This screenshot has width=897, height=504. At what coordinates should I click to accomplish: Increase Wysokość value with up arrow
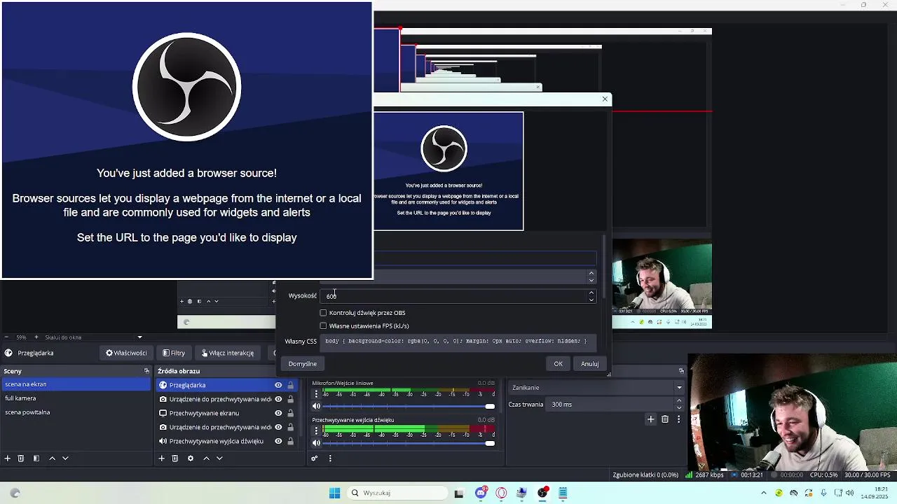(x=591, y=293)
